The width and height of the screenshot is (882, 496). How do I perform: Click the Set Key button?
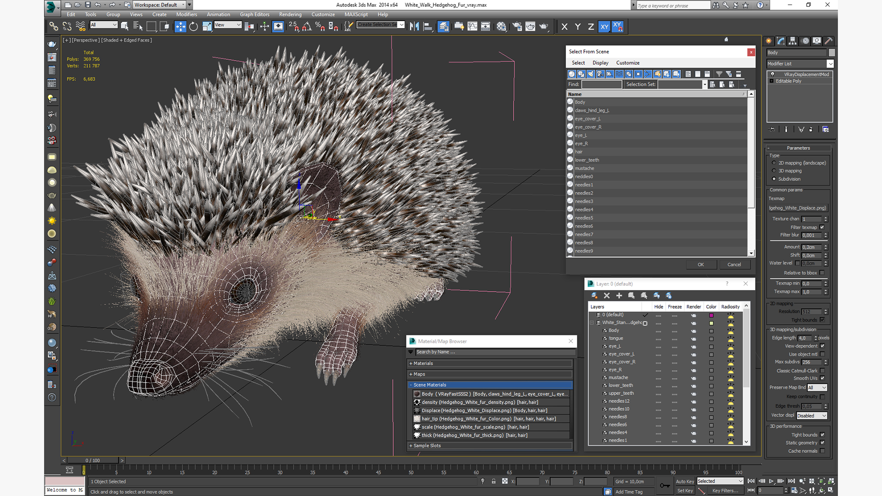[x=684, y=491]
